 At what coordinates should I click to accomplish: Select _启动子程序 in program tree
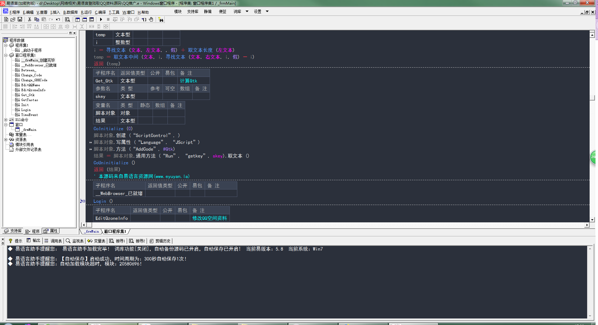pyautogui.click(x=31, y=50)
